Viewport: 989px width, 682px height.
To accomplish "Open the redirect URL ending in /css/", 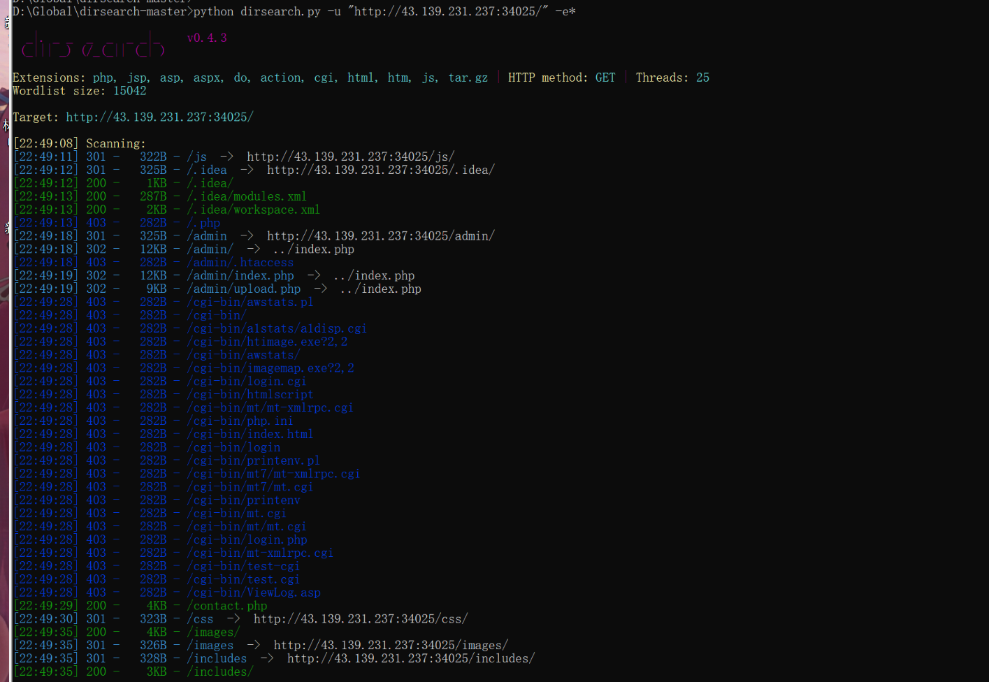I will 360,619.
